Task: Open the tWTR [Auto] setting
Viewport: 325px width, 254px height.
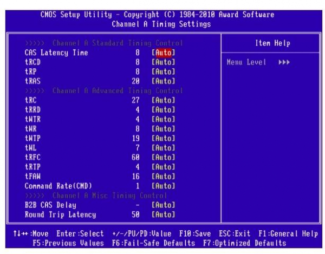Action: [x=164, y=119]
